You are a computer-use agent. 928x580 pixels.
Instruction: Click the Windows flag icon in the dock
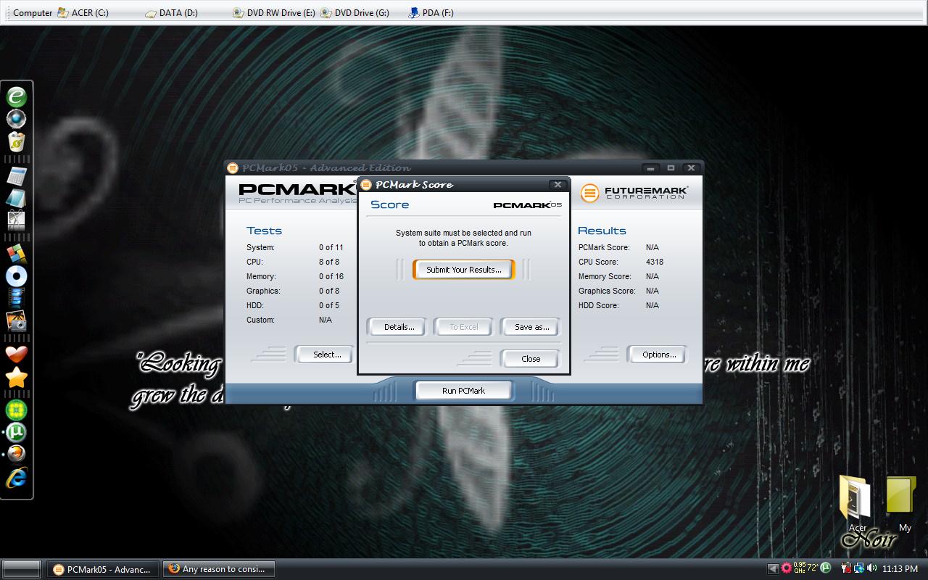point(16,254)
